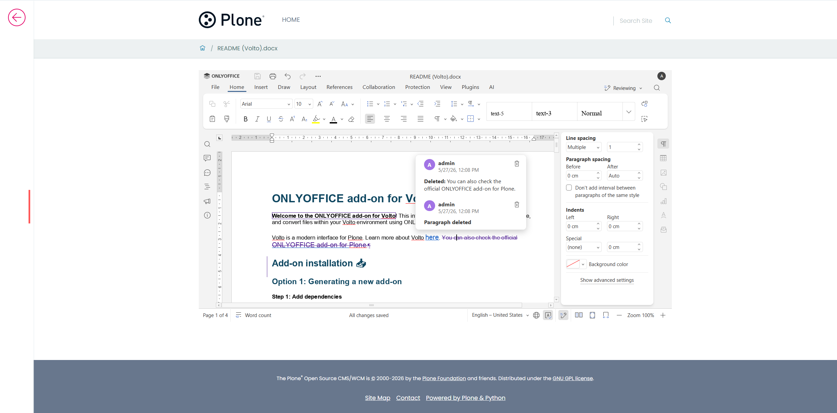Toggle Bold formatting
The height and width of the screenshot is (413, 837).
coord(245,119)
